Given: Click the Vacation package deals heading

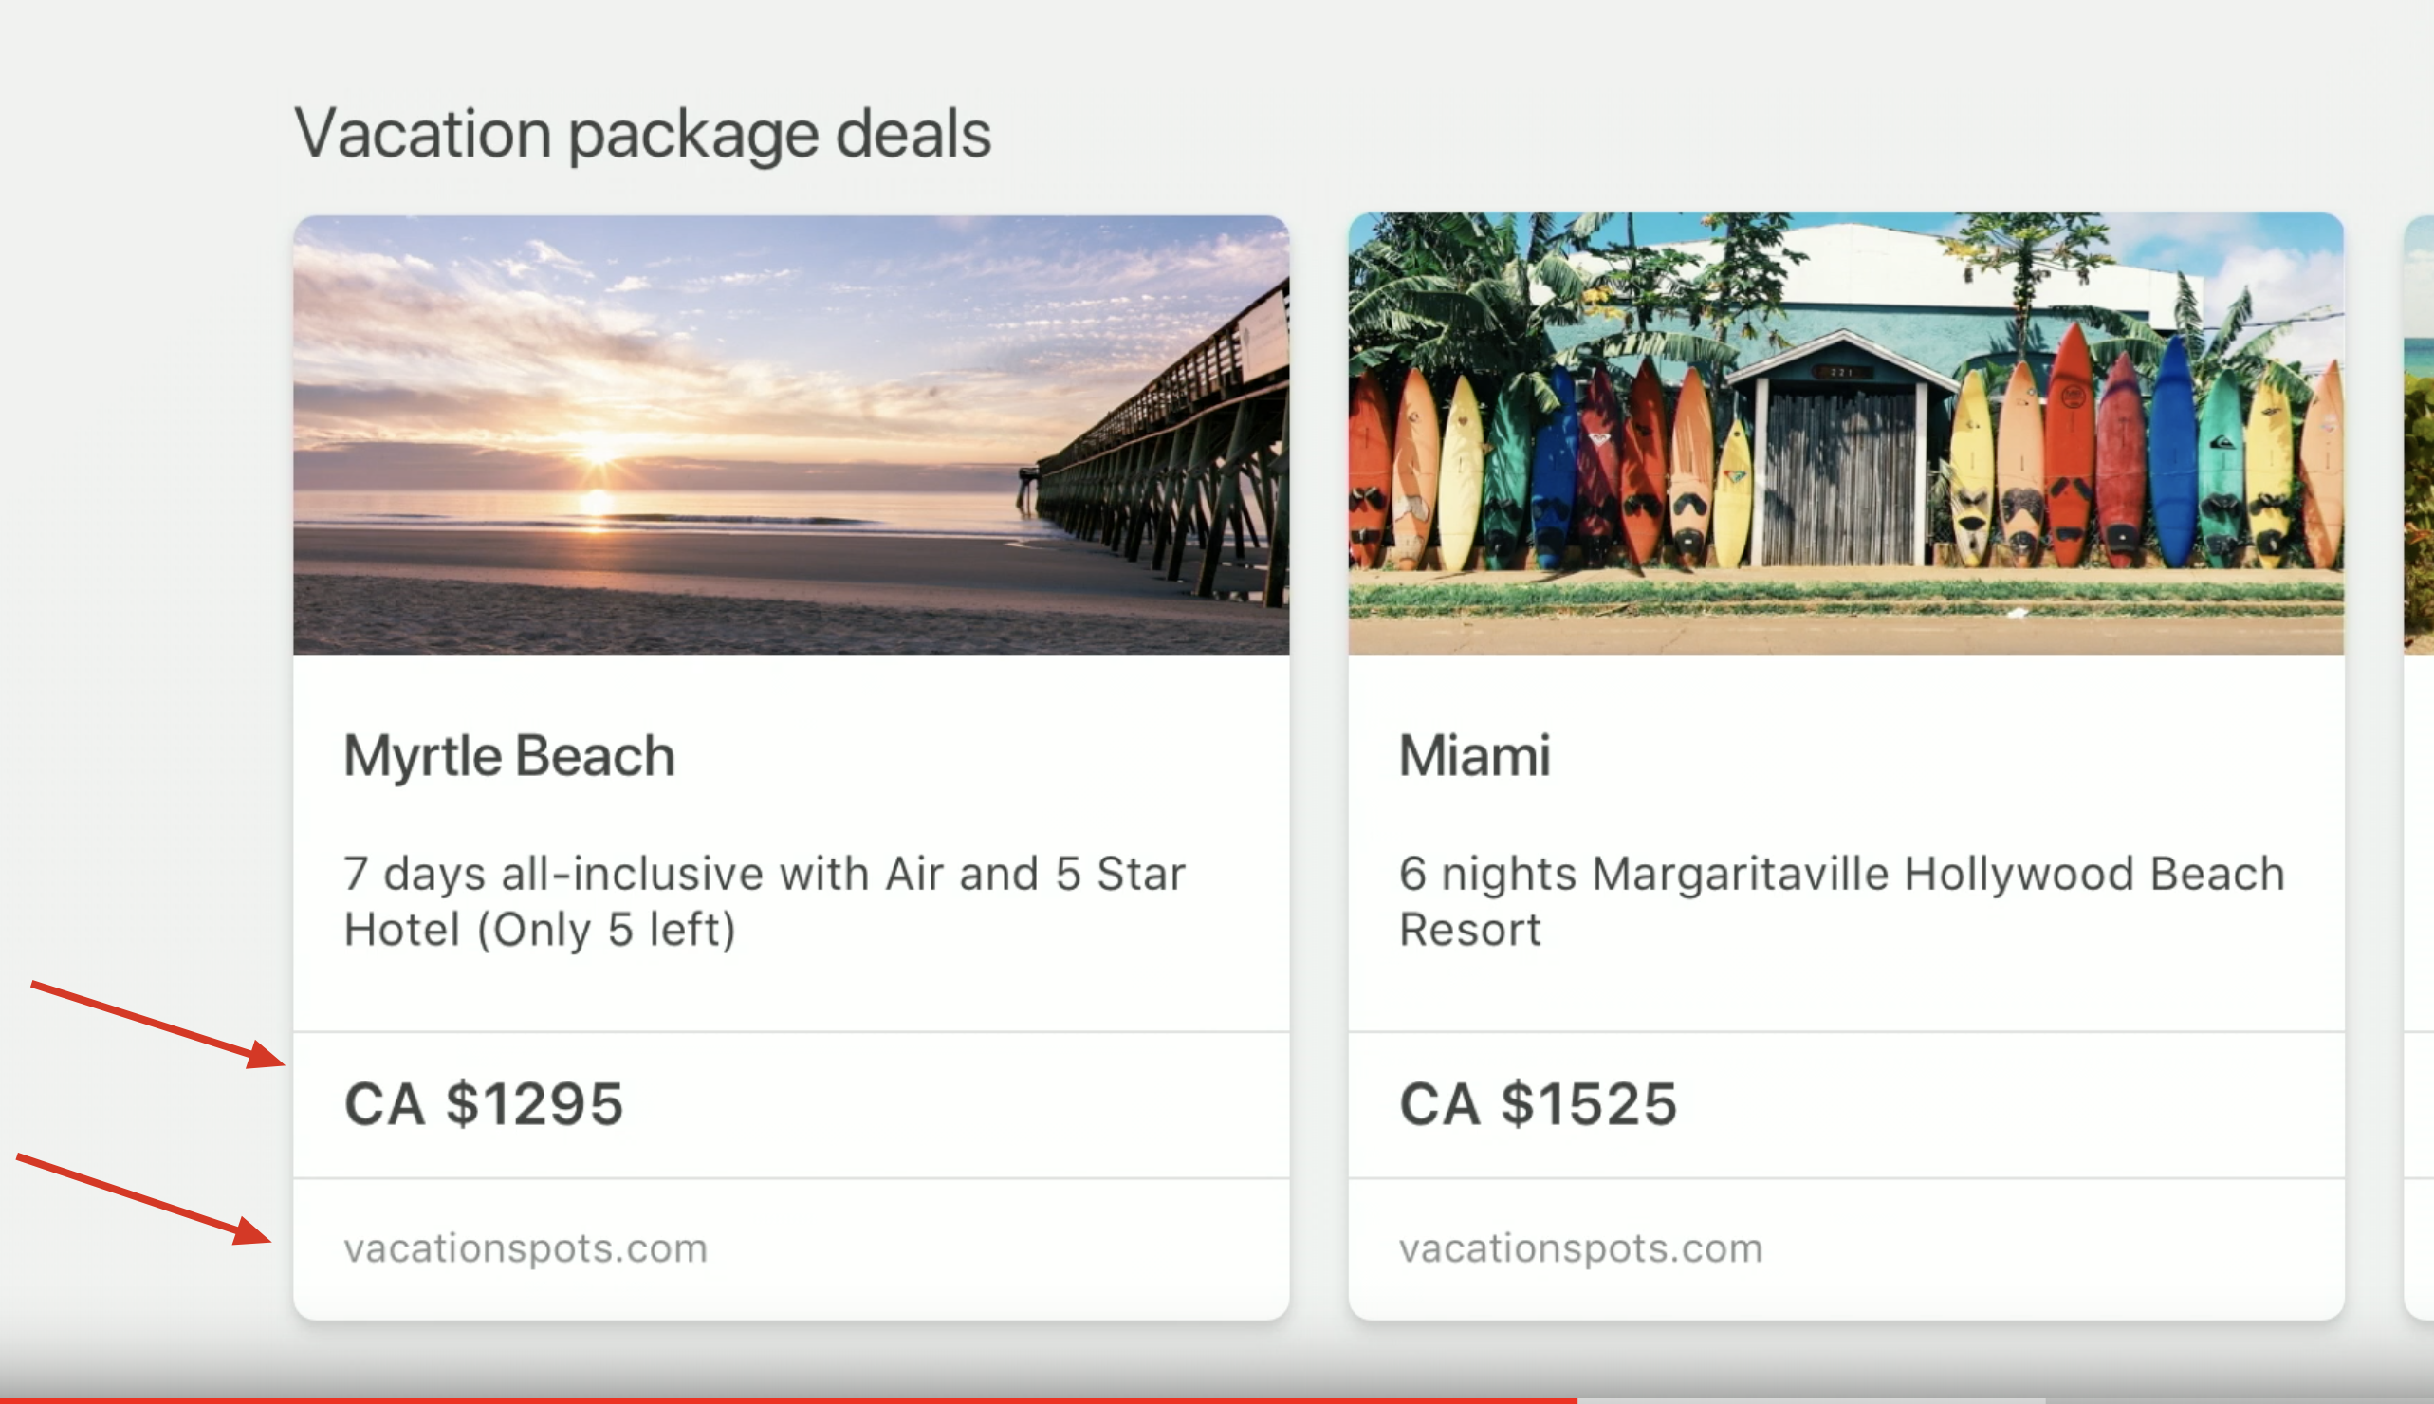Looking at the screenshot, I should tap(642, 133).
